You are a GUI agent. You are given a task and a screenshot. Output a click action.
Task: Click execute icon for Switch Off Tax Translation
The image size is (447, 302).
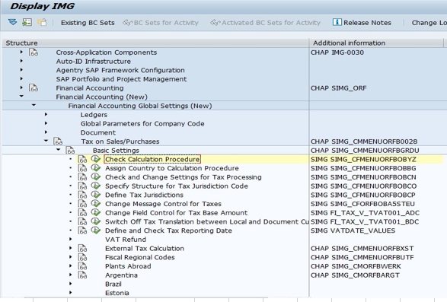tap(96, 221)
